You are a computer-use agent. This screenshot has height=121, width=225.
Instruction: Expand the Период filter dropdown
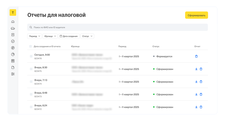click(35, 36)
